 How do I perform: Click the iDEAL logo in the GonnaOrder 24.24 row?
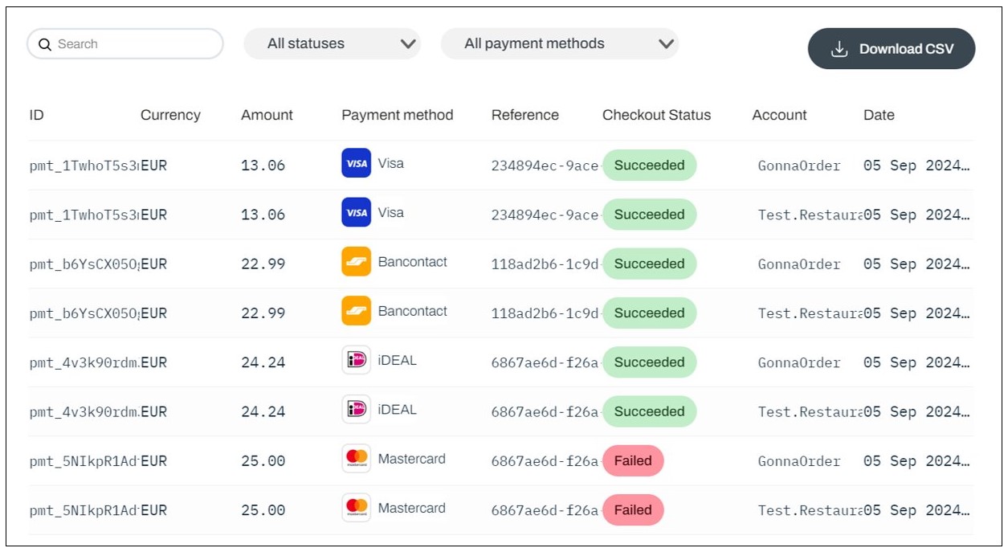click(x=356, y=361)
